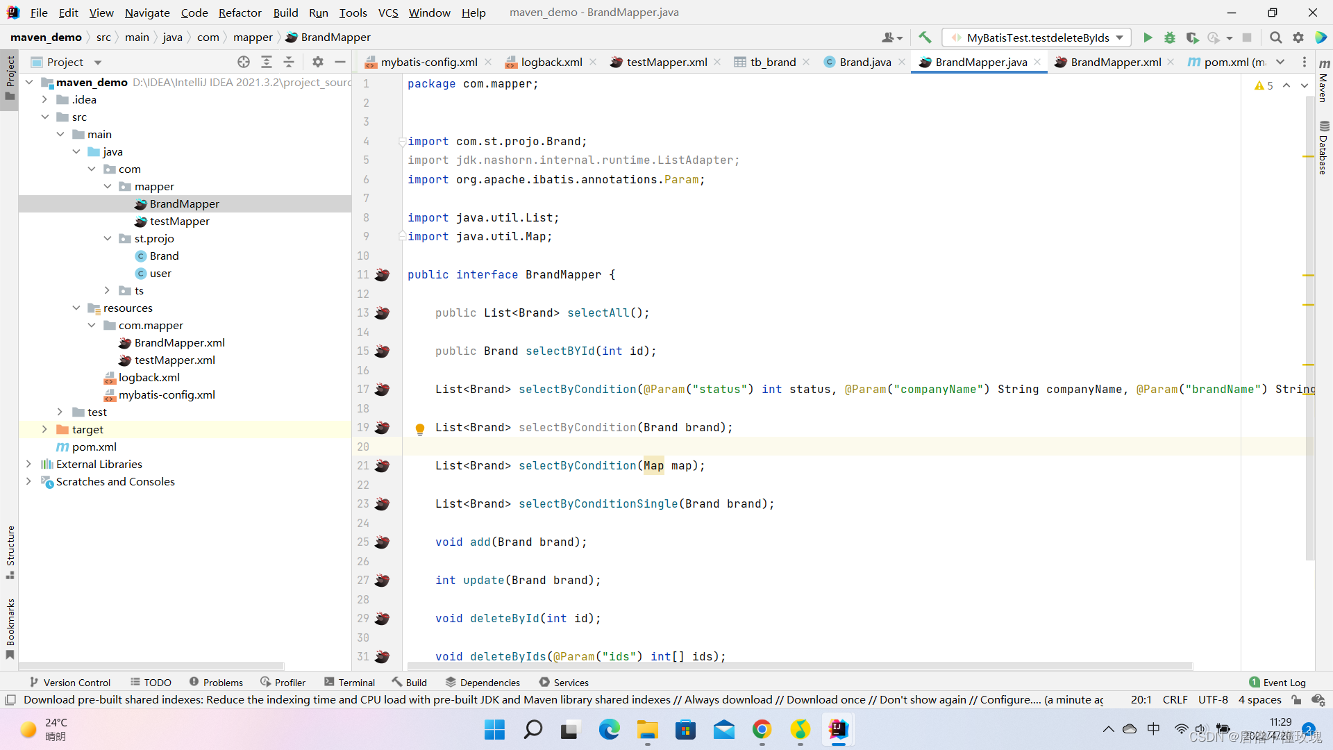Click MyBatis gutter icon beside selectAll
Image resolution: width=1333 pixels, height=750 pixels.
click(382, 313)
